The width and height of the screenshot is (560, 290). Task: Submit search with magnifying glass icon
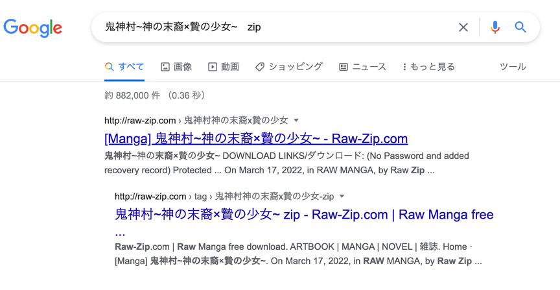click(520, 27)
